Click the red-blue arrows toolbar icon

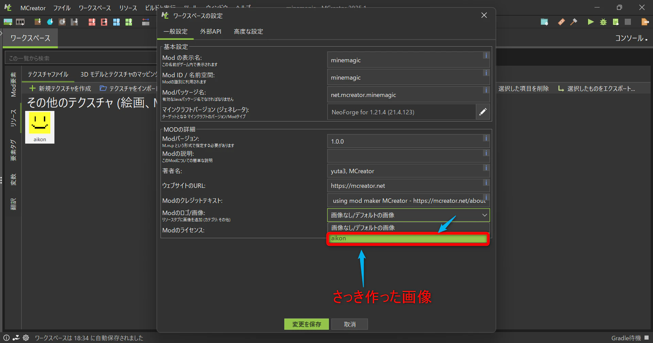tap(146, 22)
